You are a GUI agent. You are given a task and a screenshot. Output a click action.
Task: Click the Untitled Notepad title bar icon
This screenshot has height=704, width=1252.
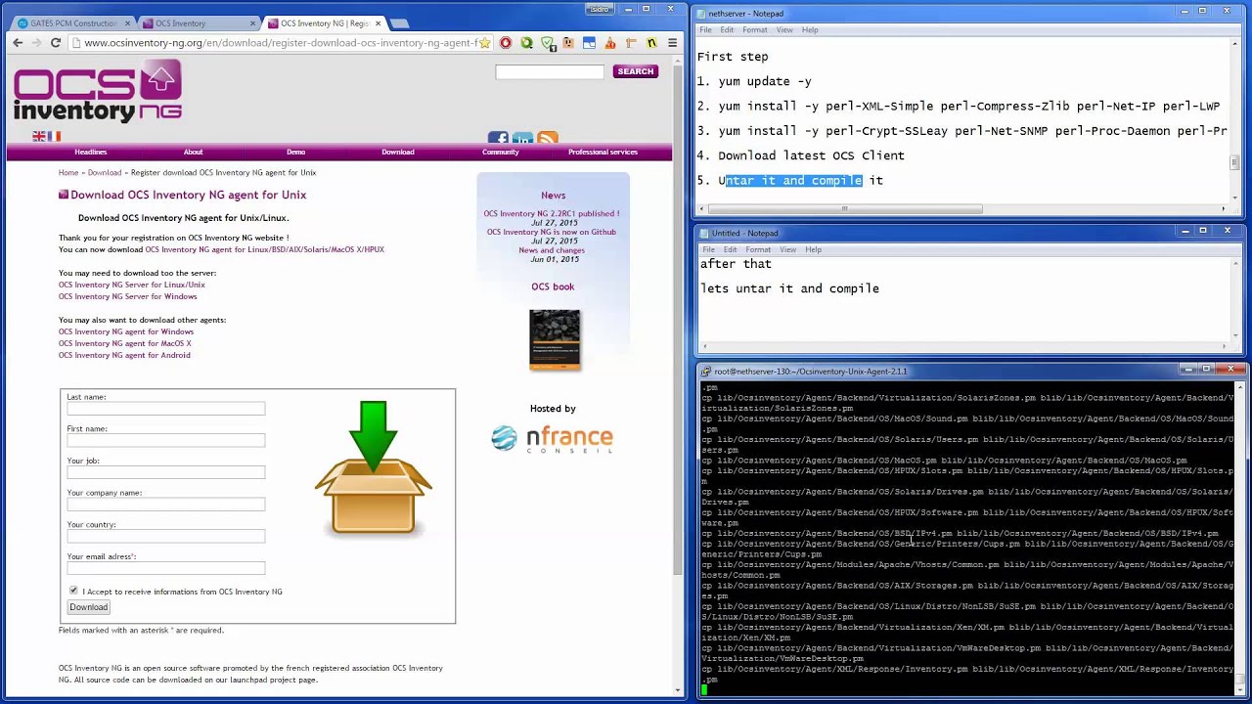(x=705, y=234)
